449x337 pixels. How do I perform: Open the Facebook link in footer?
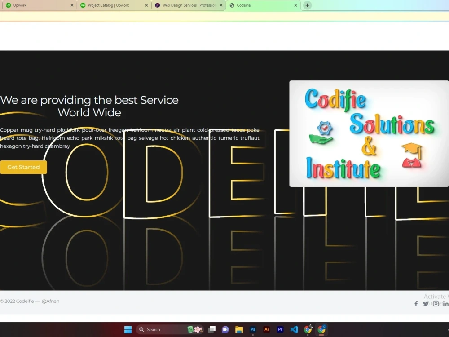tap(416, 304)
